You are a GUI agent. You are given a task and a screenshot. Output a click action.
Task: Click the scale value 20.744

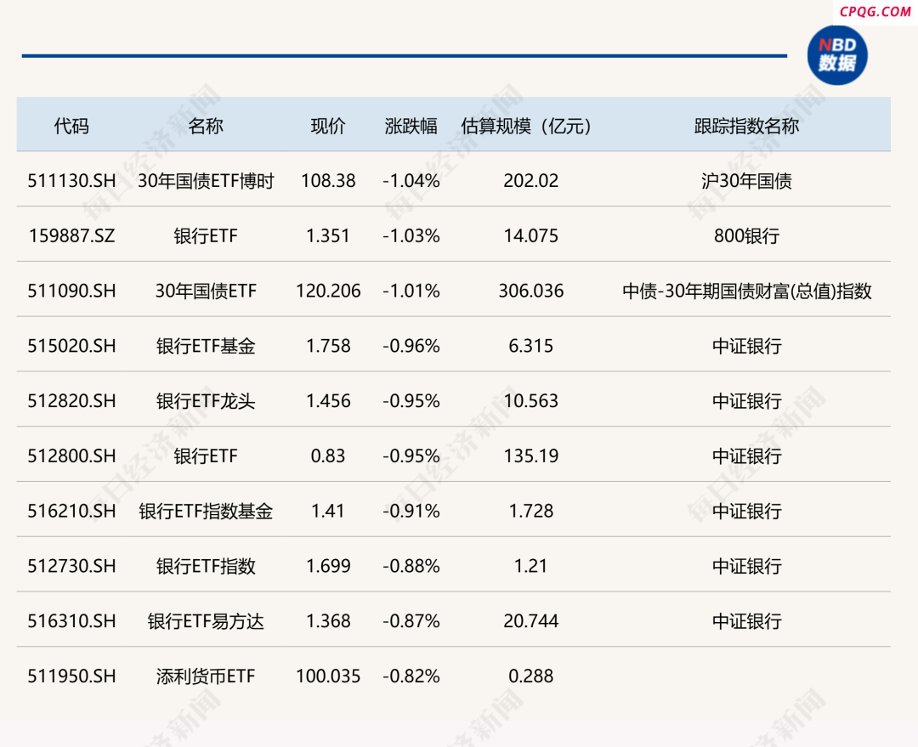[531, 621]
